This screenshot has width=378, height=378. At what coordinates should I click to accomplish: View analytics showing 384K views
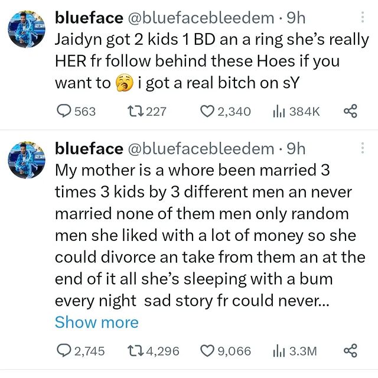tap(296, 112)
